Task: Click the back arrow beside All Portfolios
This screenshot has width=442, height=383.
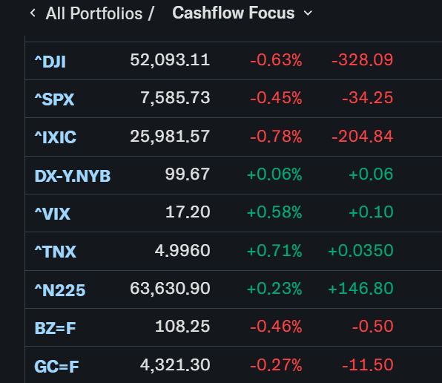Action: click(33, 13)
